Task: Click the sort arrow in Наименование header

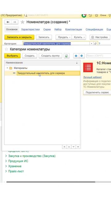Action: coord(77,63)
